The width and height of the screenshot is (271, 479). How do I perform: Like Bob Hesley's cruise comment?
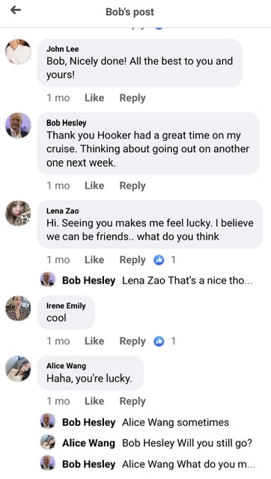(94, 186)
